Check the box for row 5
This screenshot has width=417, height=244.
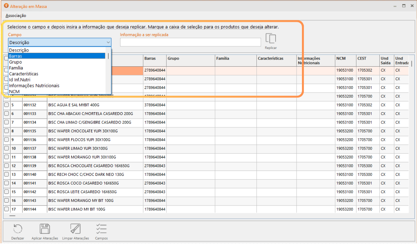(6, 105)
